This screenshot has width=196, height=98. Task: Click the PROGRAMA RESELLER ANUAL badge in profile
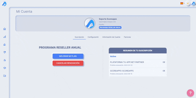(x=110, y=28)
